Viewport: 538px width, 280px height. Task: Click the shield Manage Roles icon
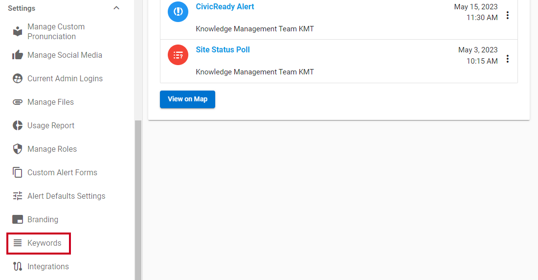18,149
